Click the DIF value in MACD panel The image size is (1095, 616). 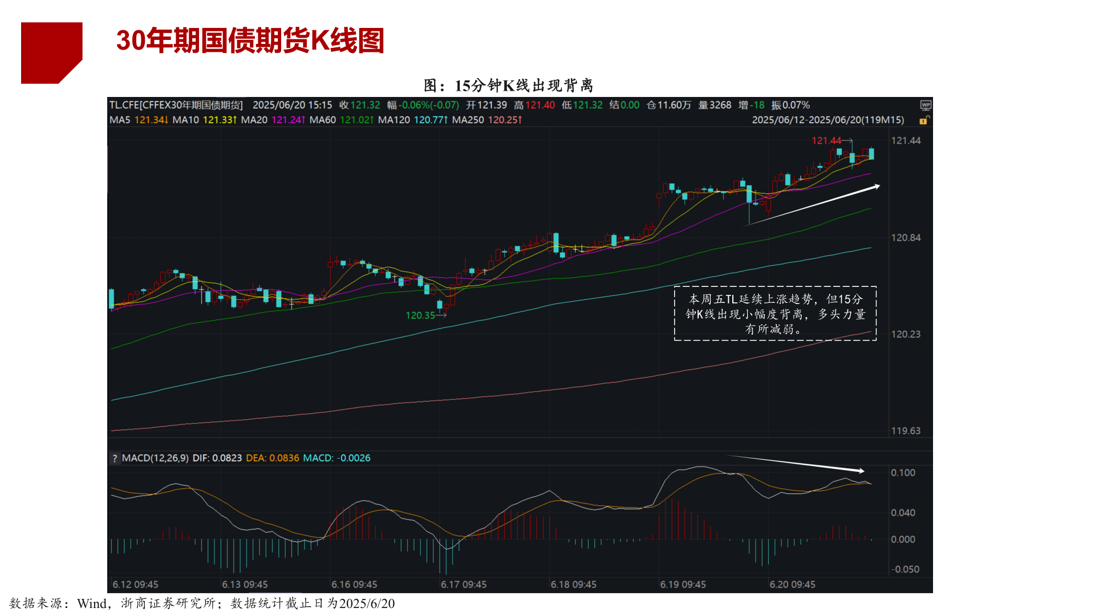217,458
